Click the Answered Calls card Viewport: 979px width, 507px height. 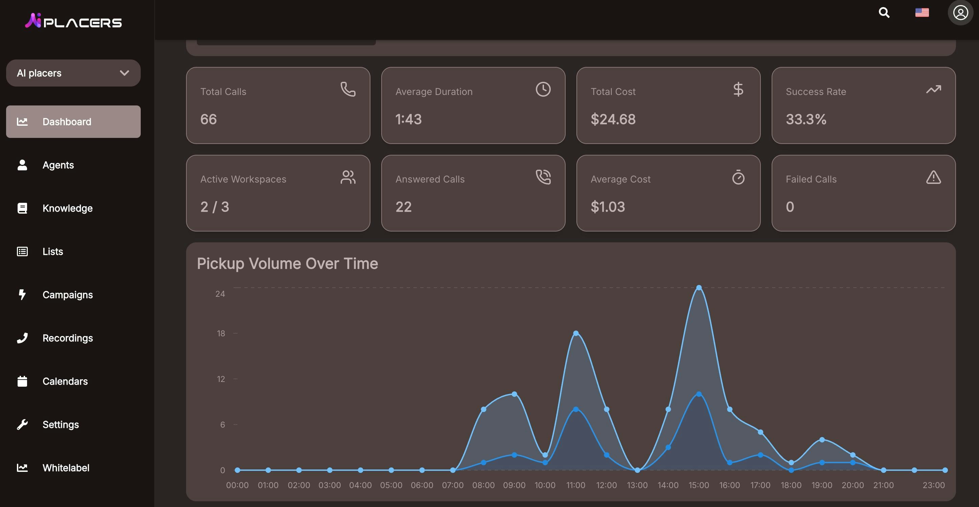(473, 193)
